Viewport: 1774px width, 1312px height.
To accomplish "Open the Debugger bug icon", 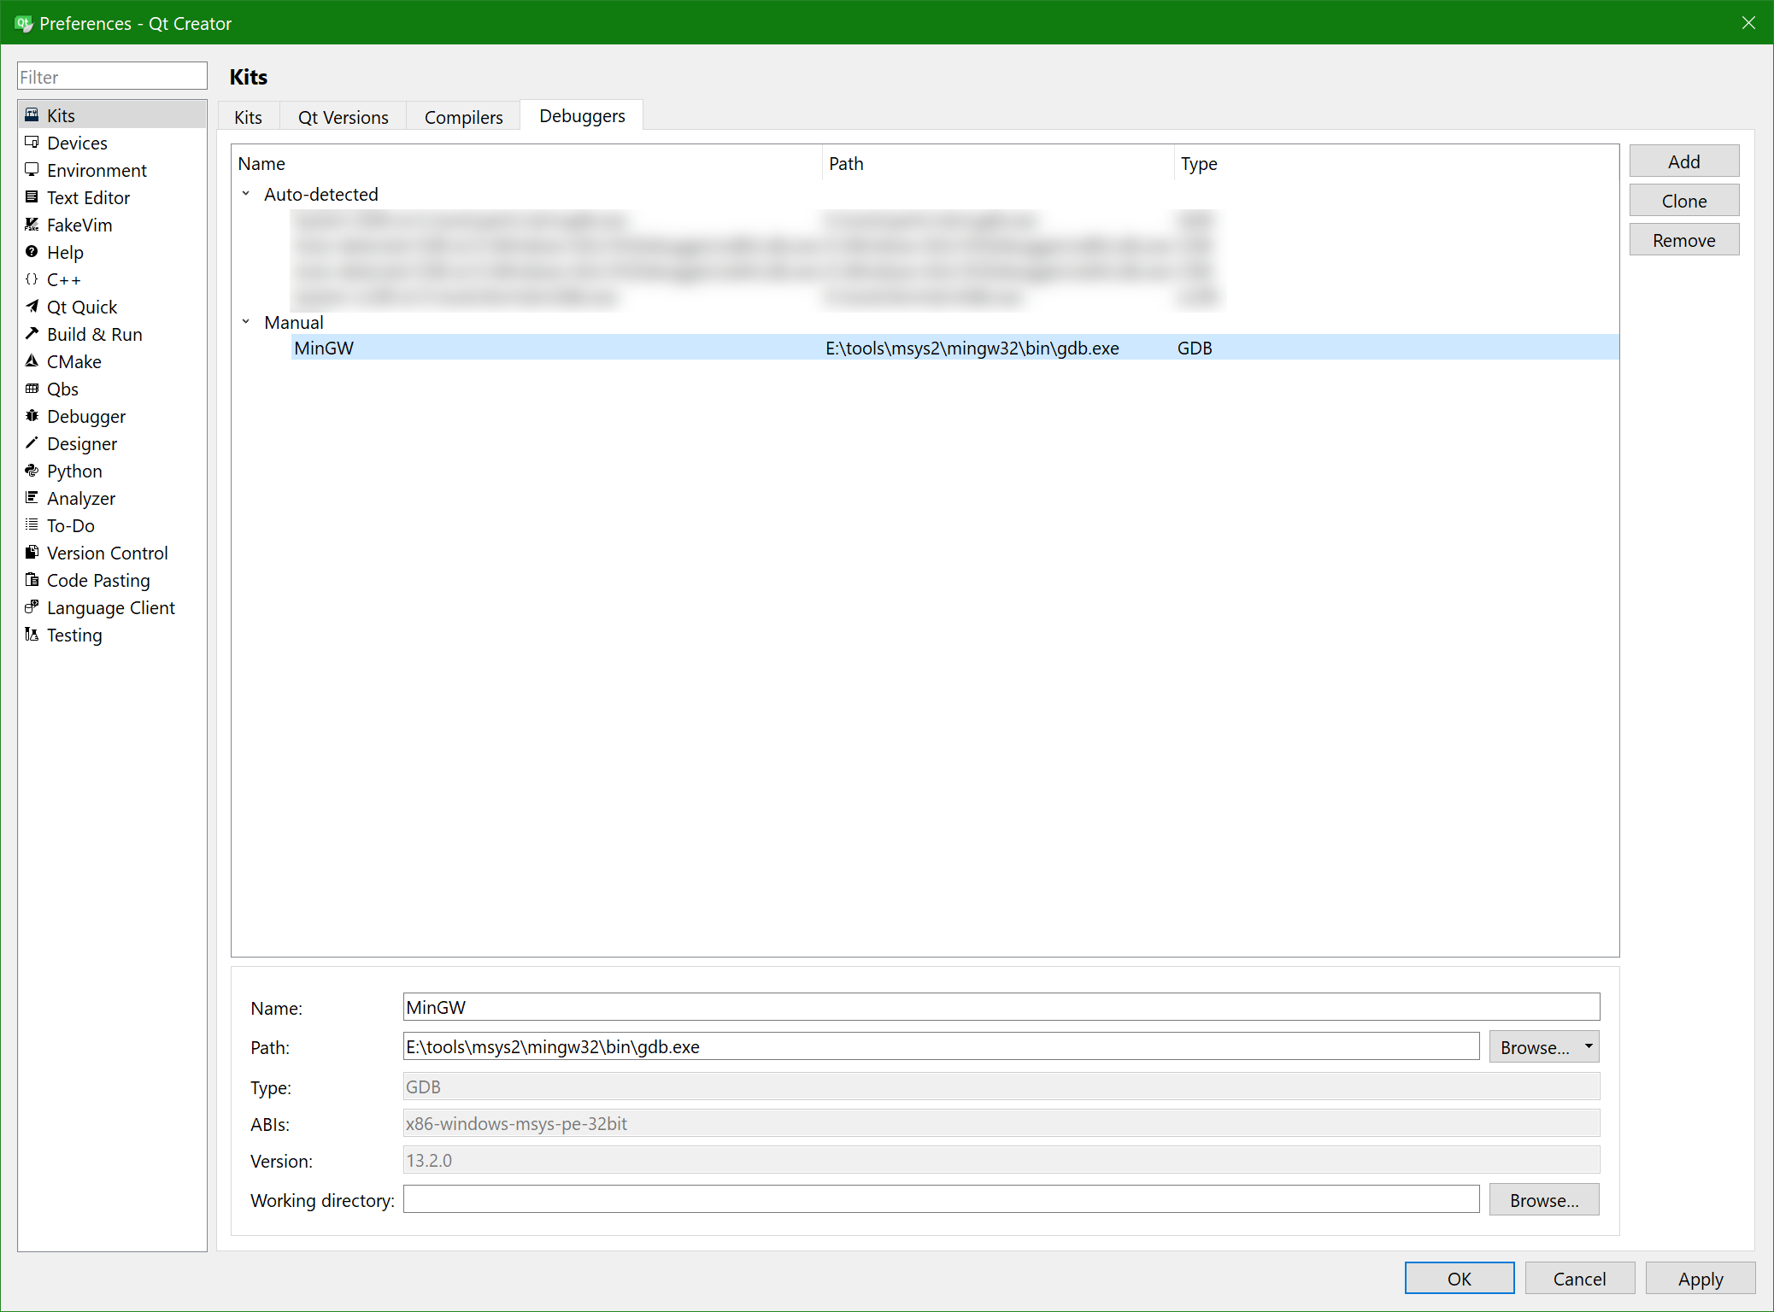I will tap(32, 415).
